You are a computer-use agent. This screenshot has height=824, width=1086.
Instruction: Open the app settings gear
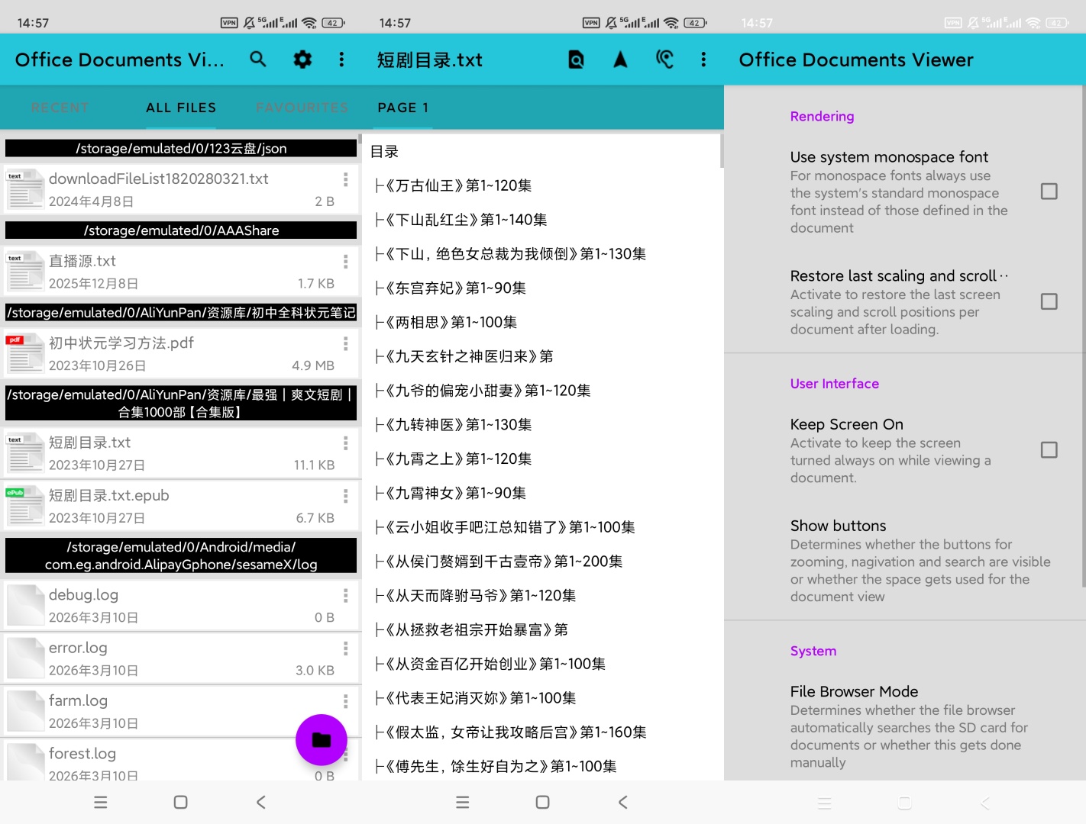tap(302, 59)
